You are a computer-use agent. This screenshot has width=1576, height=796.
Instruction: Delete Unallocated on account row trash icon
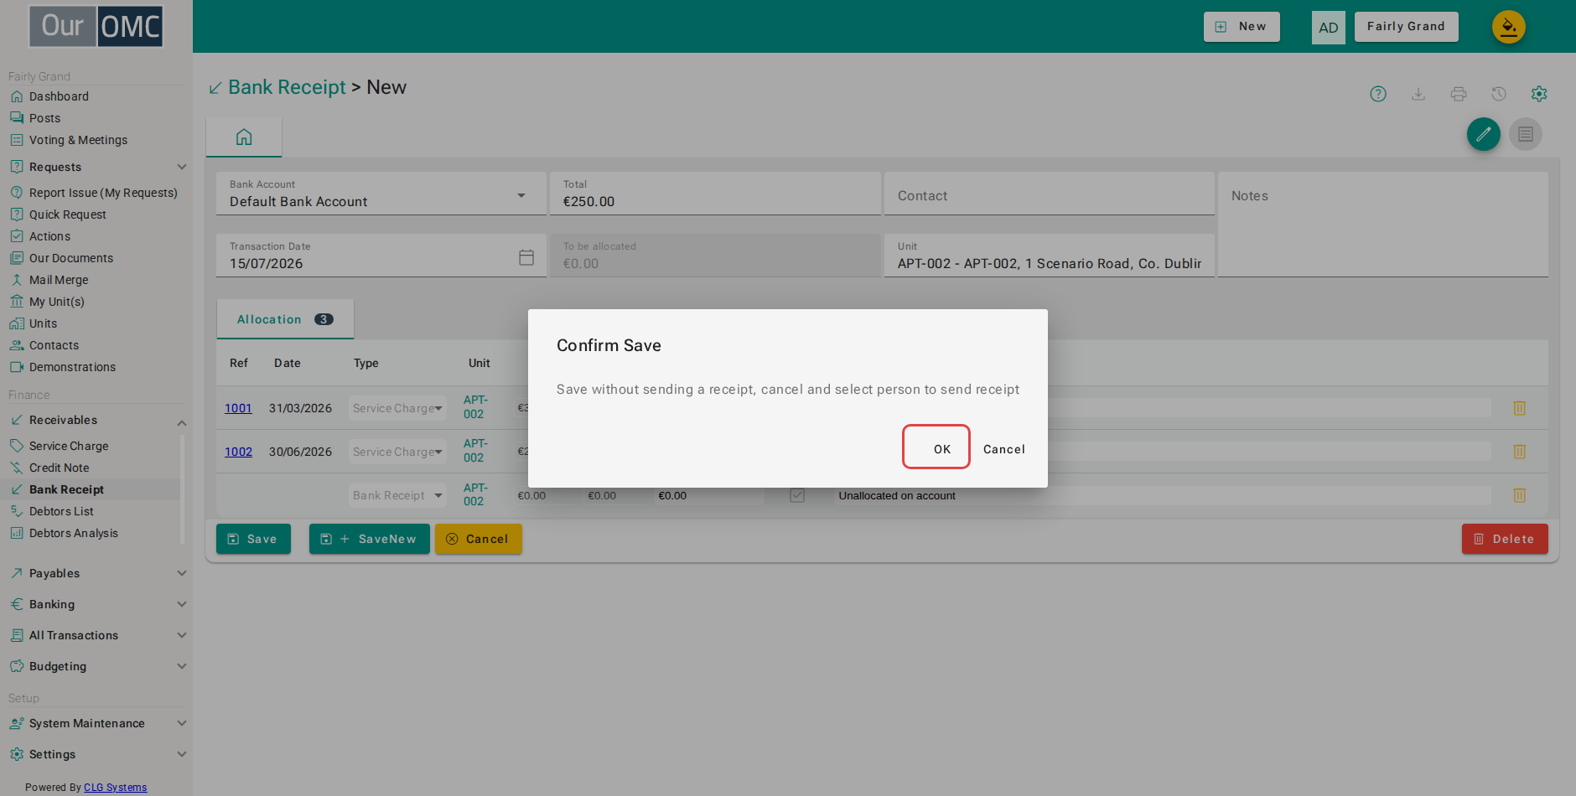tap(1519, 495)
